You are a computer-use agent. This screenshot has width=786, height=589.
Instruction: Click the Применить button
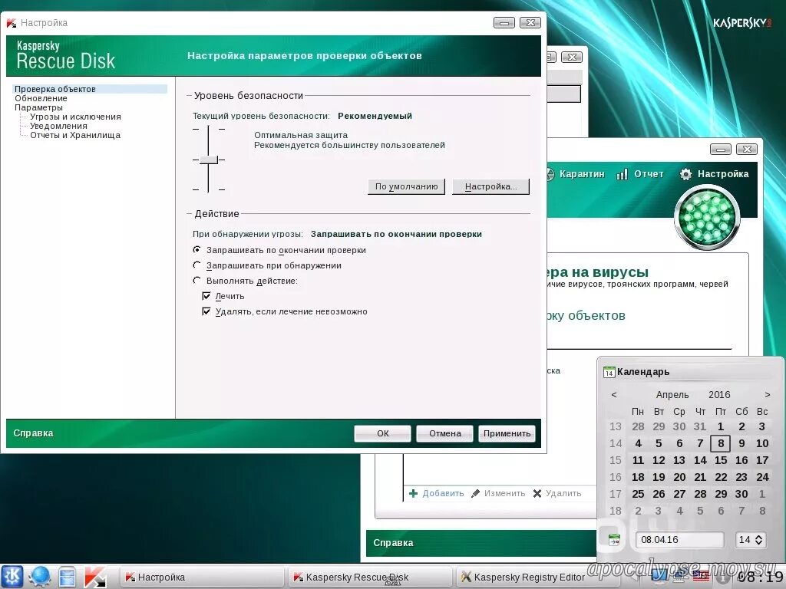[507, 433]
